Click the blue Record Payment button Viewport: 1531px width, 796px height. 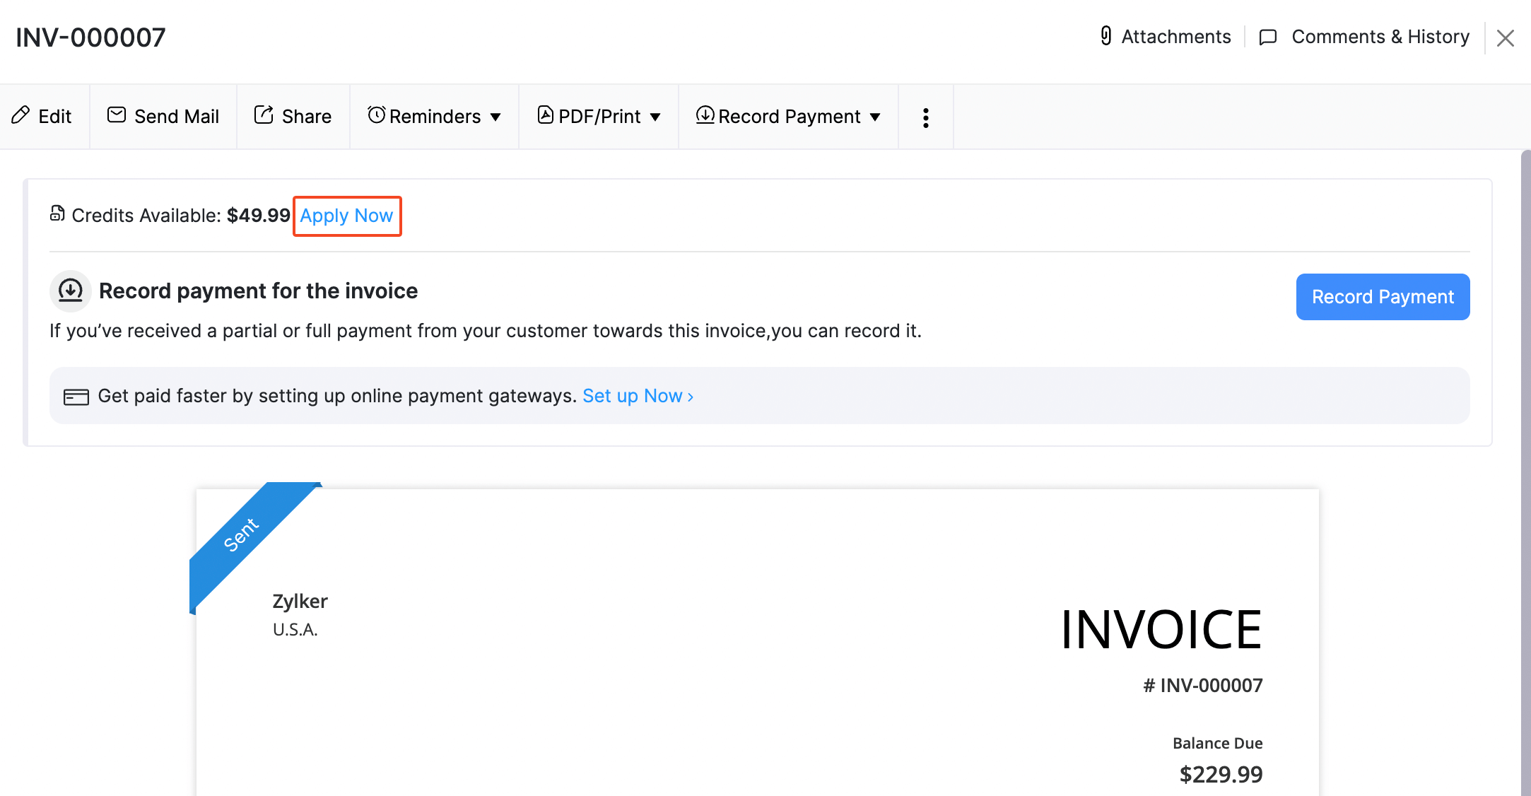(1382, 296)
